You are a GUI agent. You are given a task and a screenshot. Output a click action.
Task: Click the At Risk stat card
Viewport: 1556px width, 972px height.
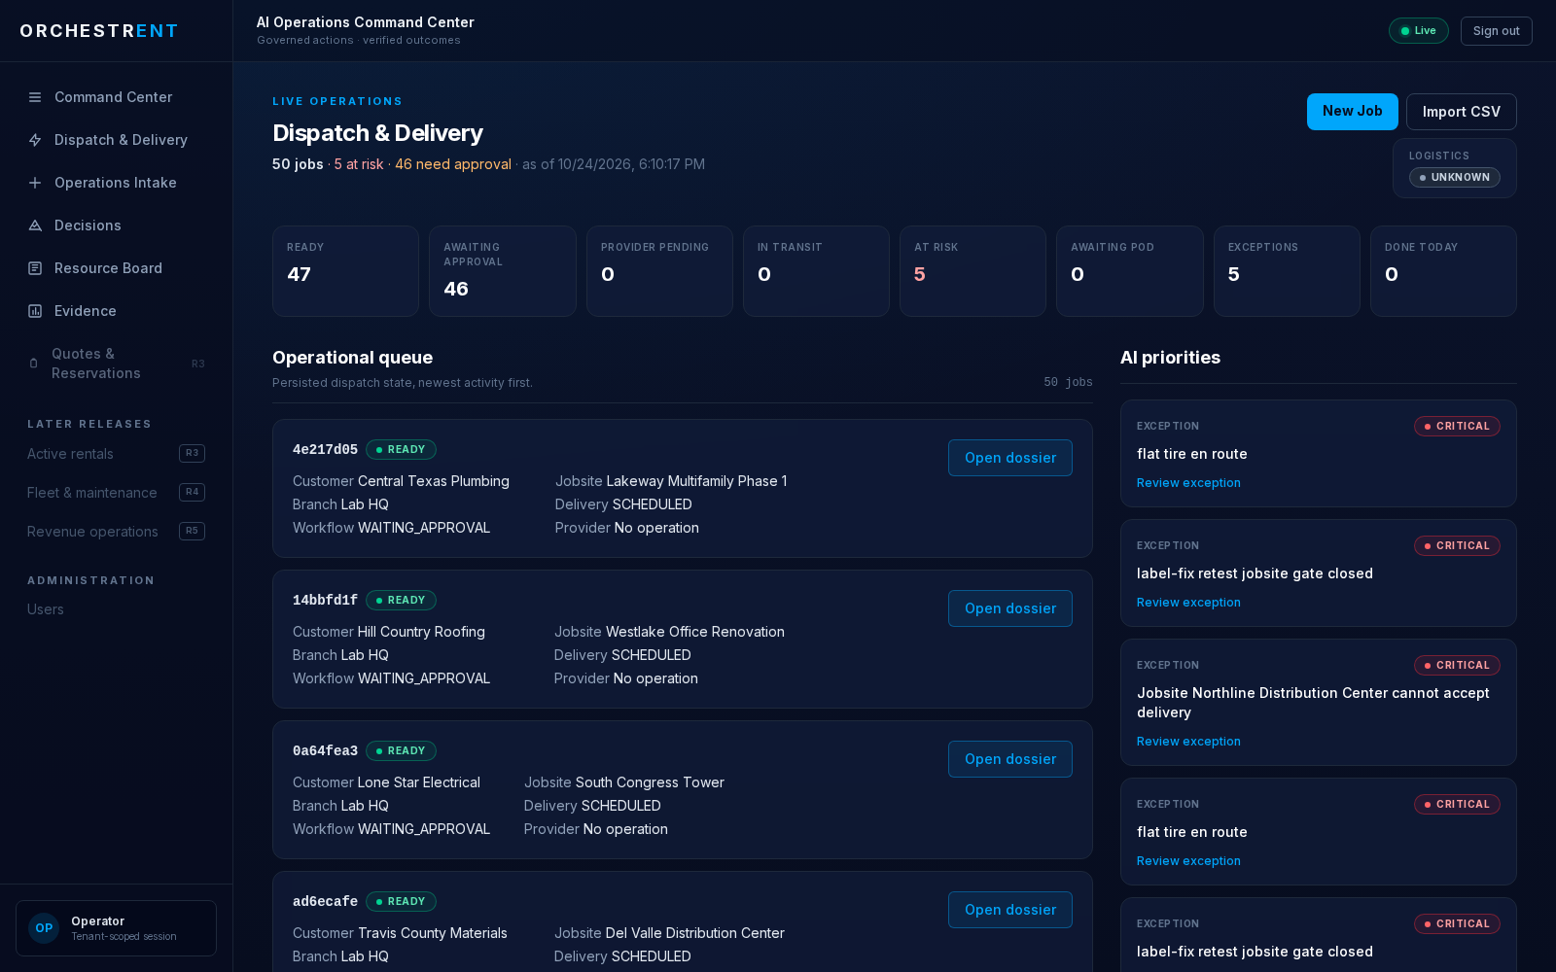(972, 271)
